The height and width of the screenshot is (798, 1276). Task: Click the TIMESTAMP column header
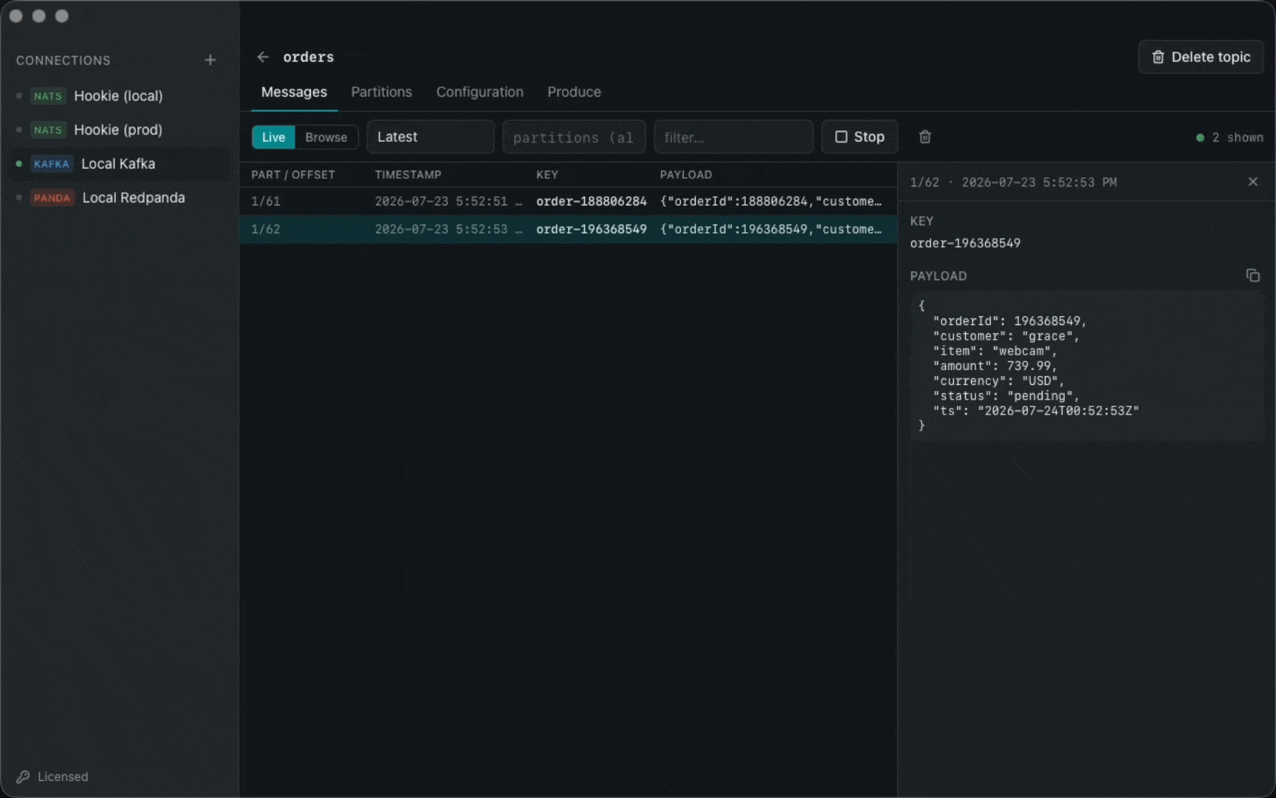pyautogui.click(x=408, y=175)
